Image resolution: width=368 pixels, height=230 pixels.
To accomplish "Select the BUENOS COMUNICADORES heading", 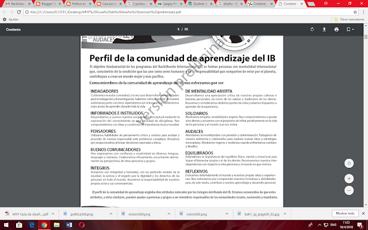I will [116, 149].
